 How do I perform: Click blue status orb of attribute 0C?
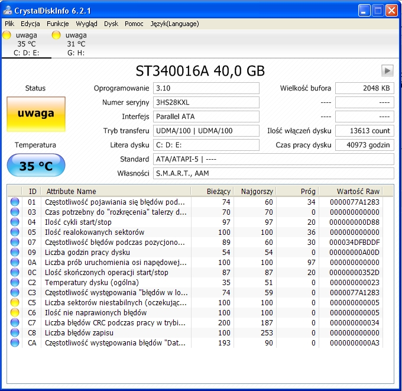[15, 272]
